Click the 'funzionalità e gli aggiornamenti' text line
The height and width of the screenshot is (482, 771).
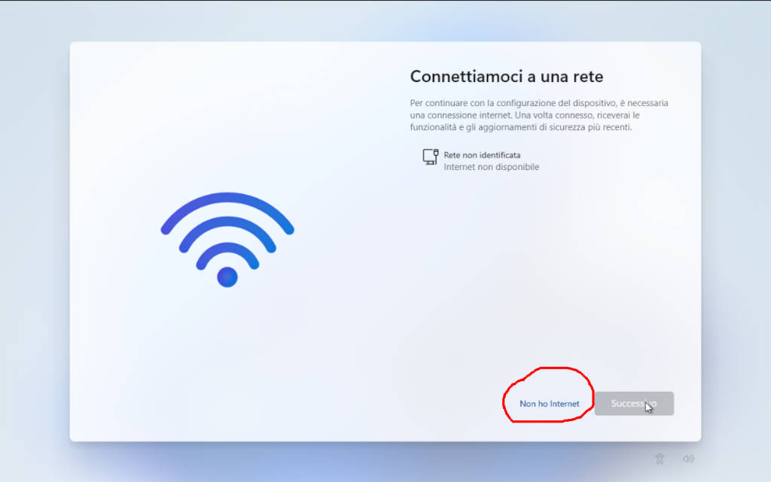point(521,127)
